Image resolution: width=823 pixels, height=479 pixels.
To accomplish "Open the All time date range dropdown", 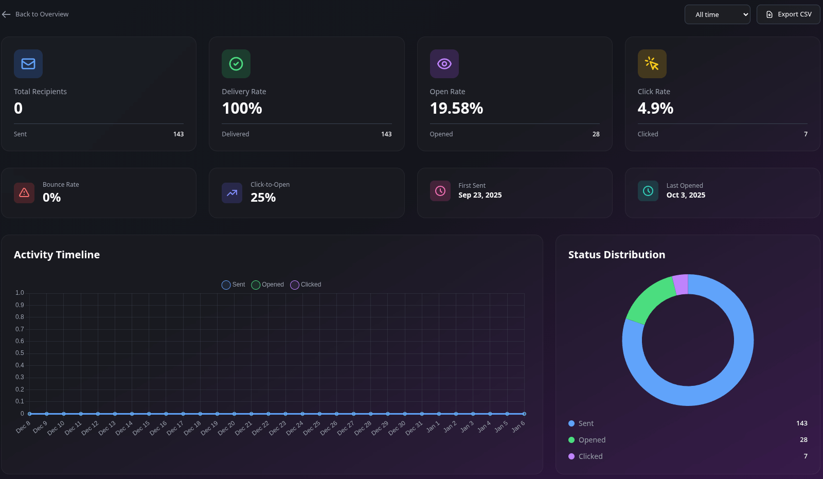I will pos(717,14).
